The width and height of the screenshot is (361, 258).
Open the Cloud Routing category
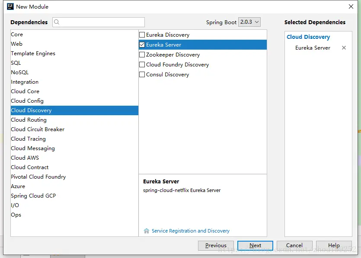click(74, 120)
